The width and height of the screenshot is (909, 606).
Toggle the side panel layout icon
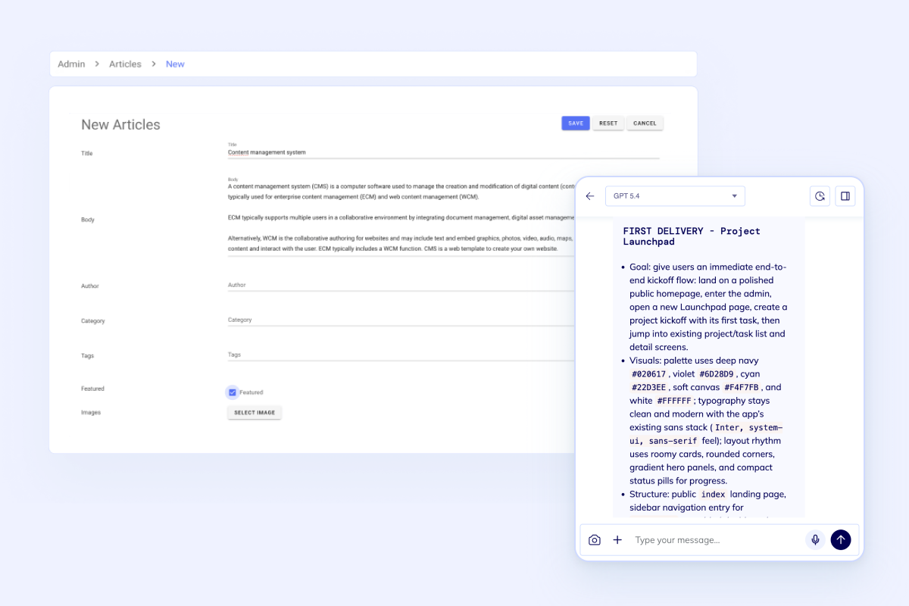[845, 195]
